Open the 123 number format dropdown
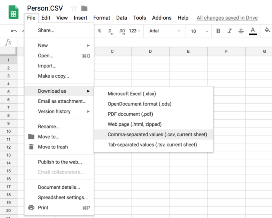The image size is (272, 218). click(134, 31)
